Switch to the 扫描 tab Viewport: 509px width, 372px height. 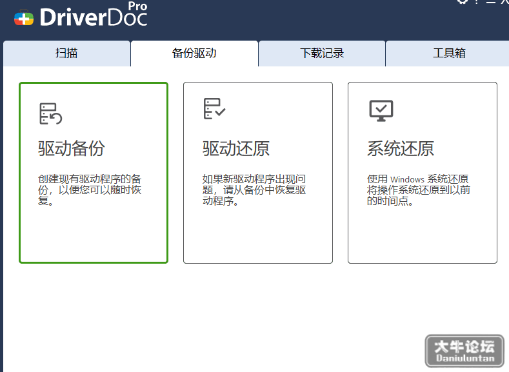pyautogui.click(x=66, y=54)
